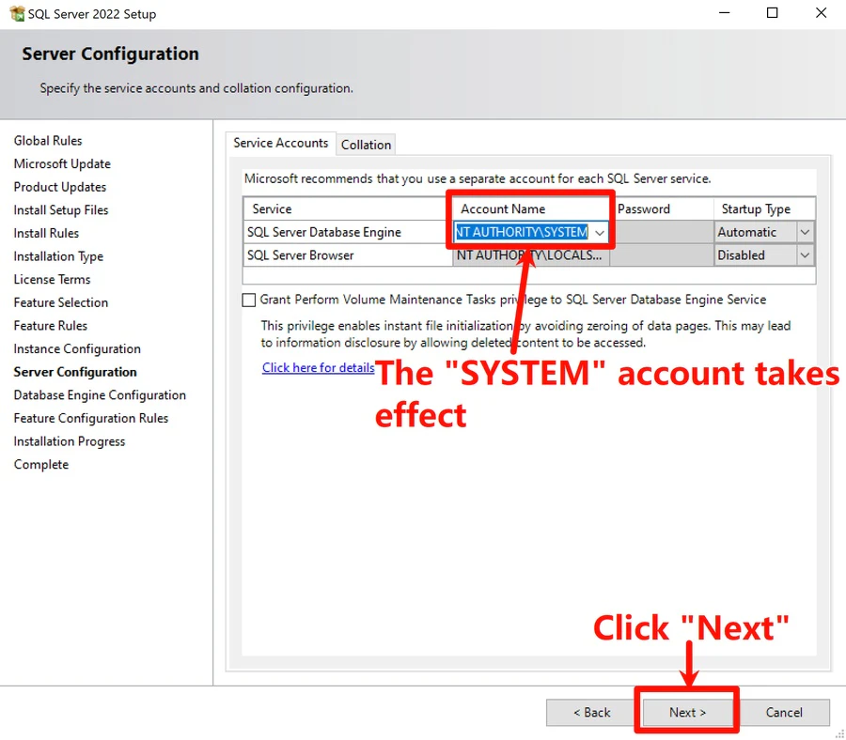Click Install Rules step

pyautogui.click(x=46, y=234)
